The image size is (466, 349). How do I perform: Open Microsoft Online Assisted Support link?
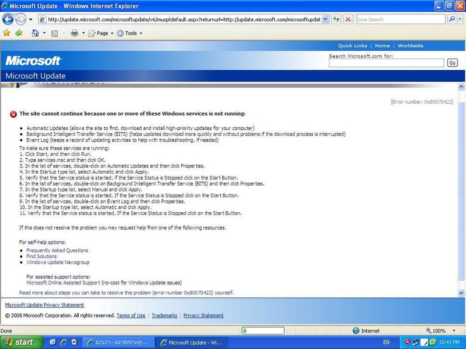click(63, 283)
